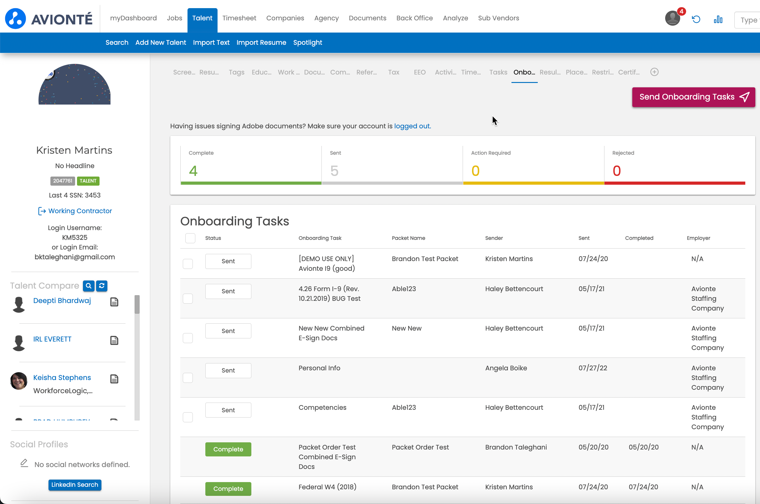
Task: Check the 4.26 Form I-9 BUG Test row
Action: click(188, 299)
